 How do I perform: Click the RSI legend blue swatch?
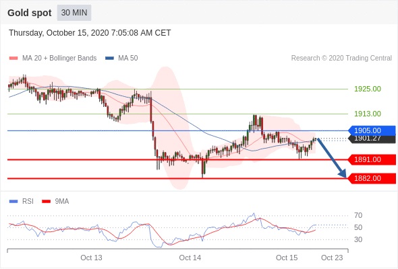click(13, 202)
